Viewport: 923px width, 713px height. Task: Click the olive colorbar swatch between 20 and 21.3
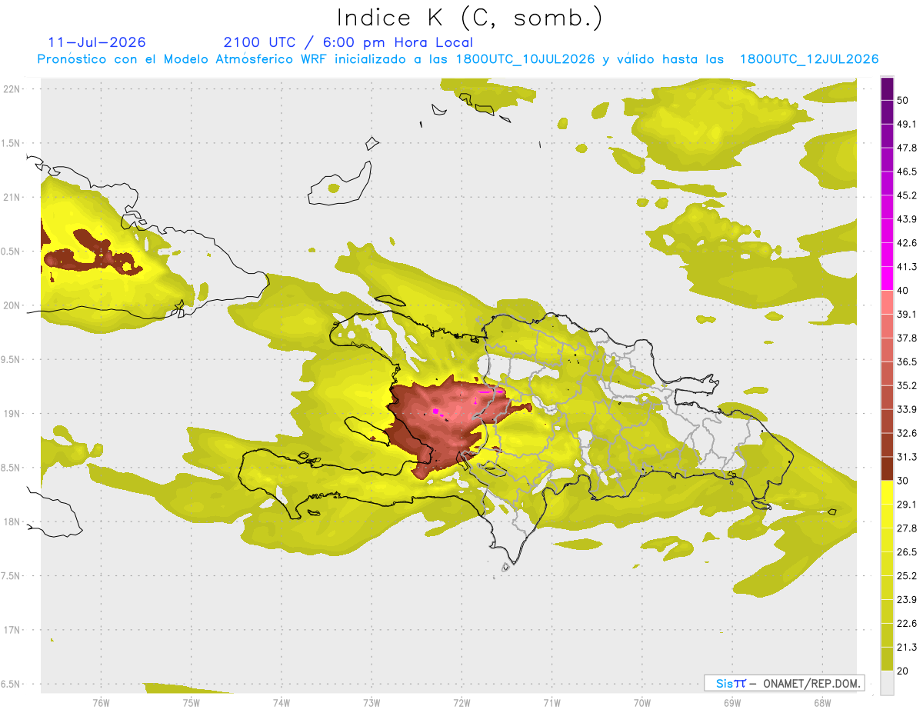coord(887,659)
